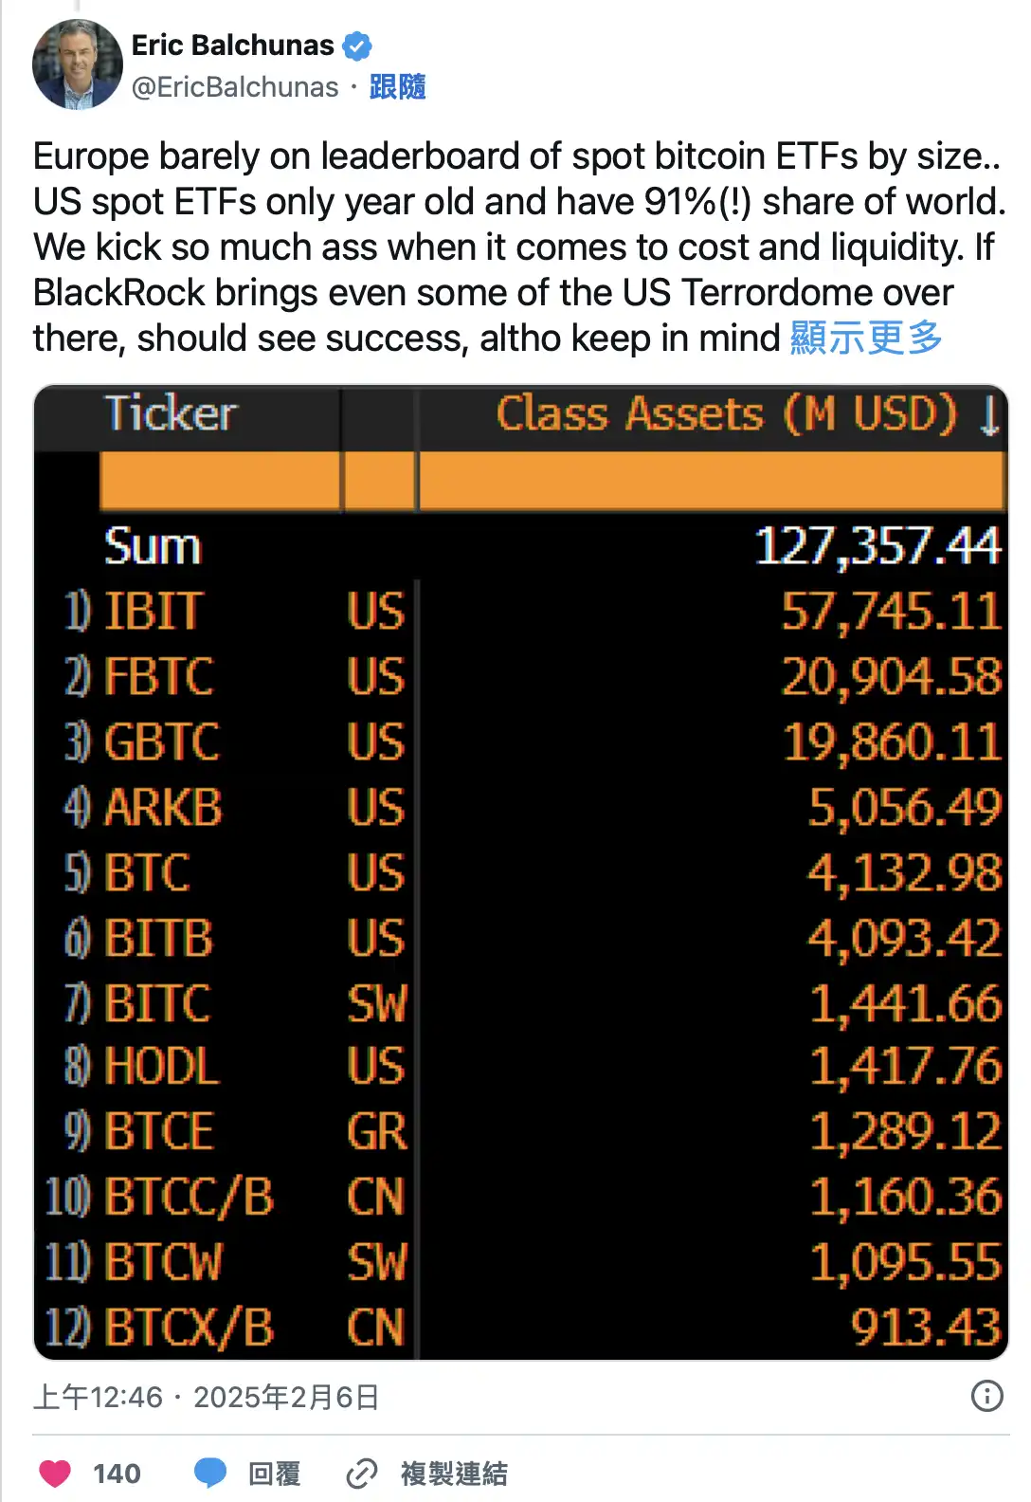Click the @EricBalchunas handle

(x=235, y=87)
